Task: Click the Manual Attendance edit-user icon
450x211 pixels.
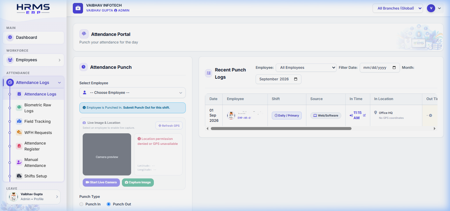Action: (19, 163)
